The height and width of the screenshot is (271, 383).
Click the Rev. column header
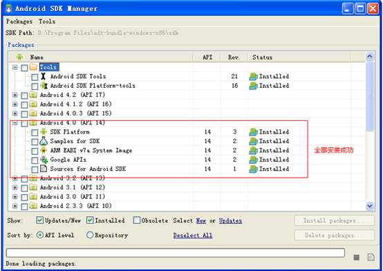(x=234, y=57)
